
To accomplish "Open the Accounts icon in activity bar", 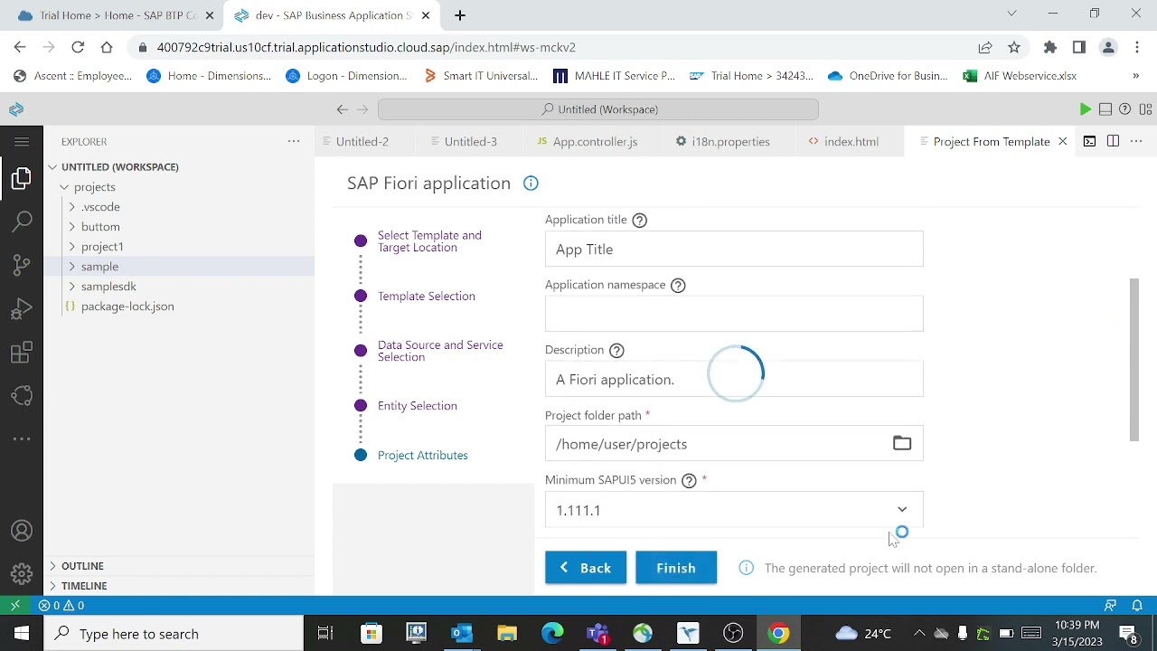I will [22, 531].
